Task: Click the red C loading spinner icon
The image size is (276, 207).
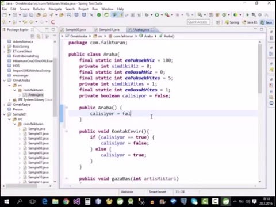Action: tap(53, 22)
